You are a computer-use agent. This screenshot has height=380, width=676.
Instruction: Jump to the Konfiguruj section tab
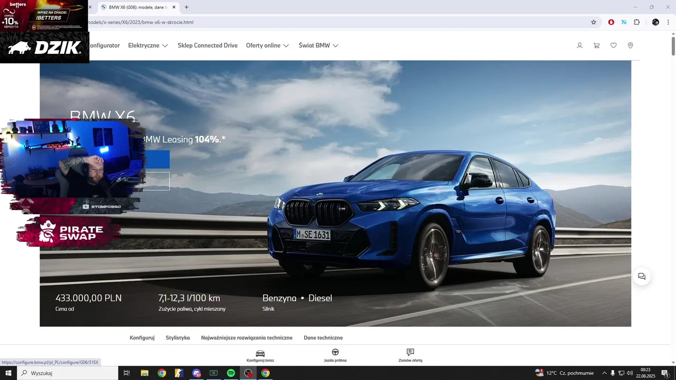(x=142, y=338)
